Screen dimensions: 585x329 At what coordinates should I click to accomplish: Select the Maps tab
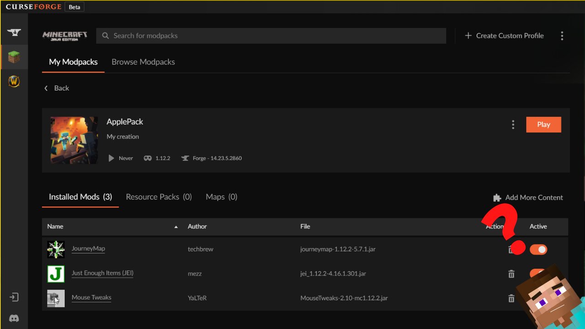tap(221, 197)
